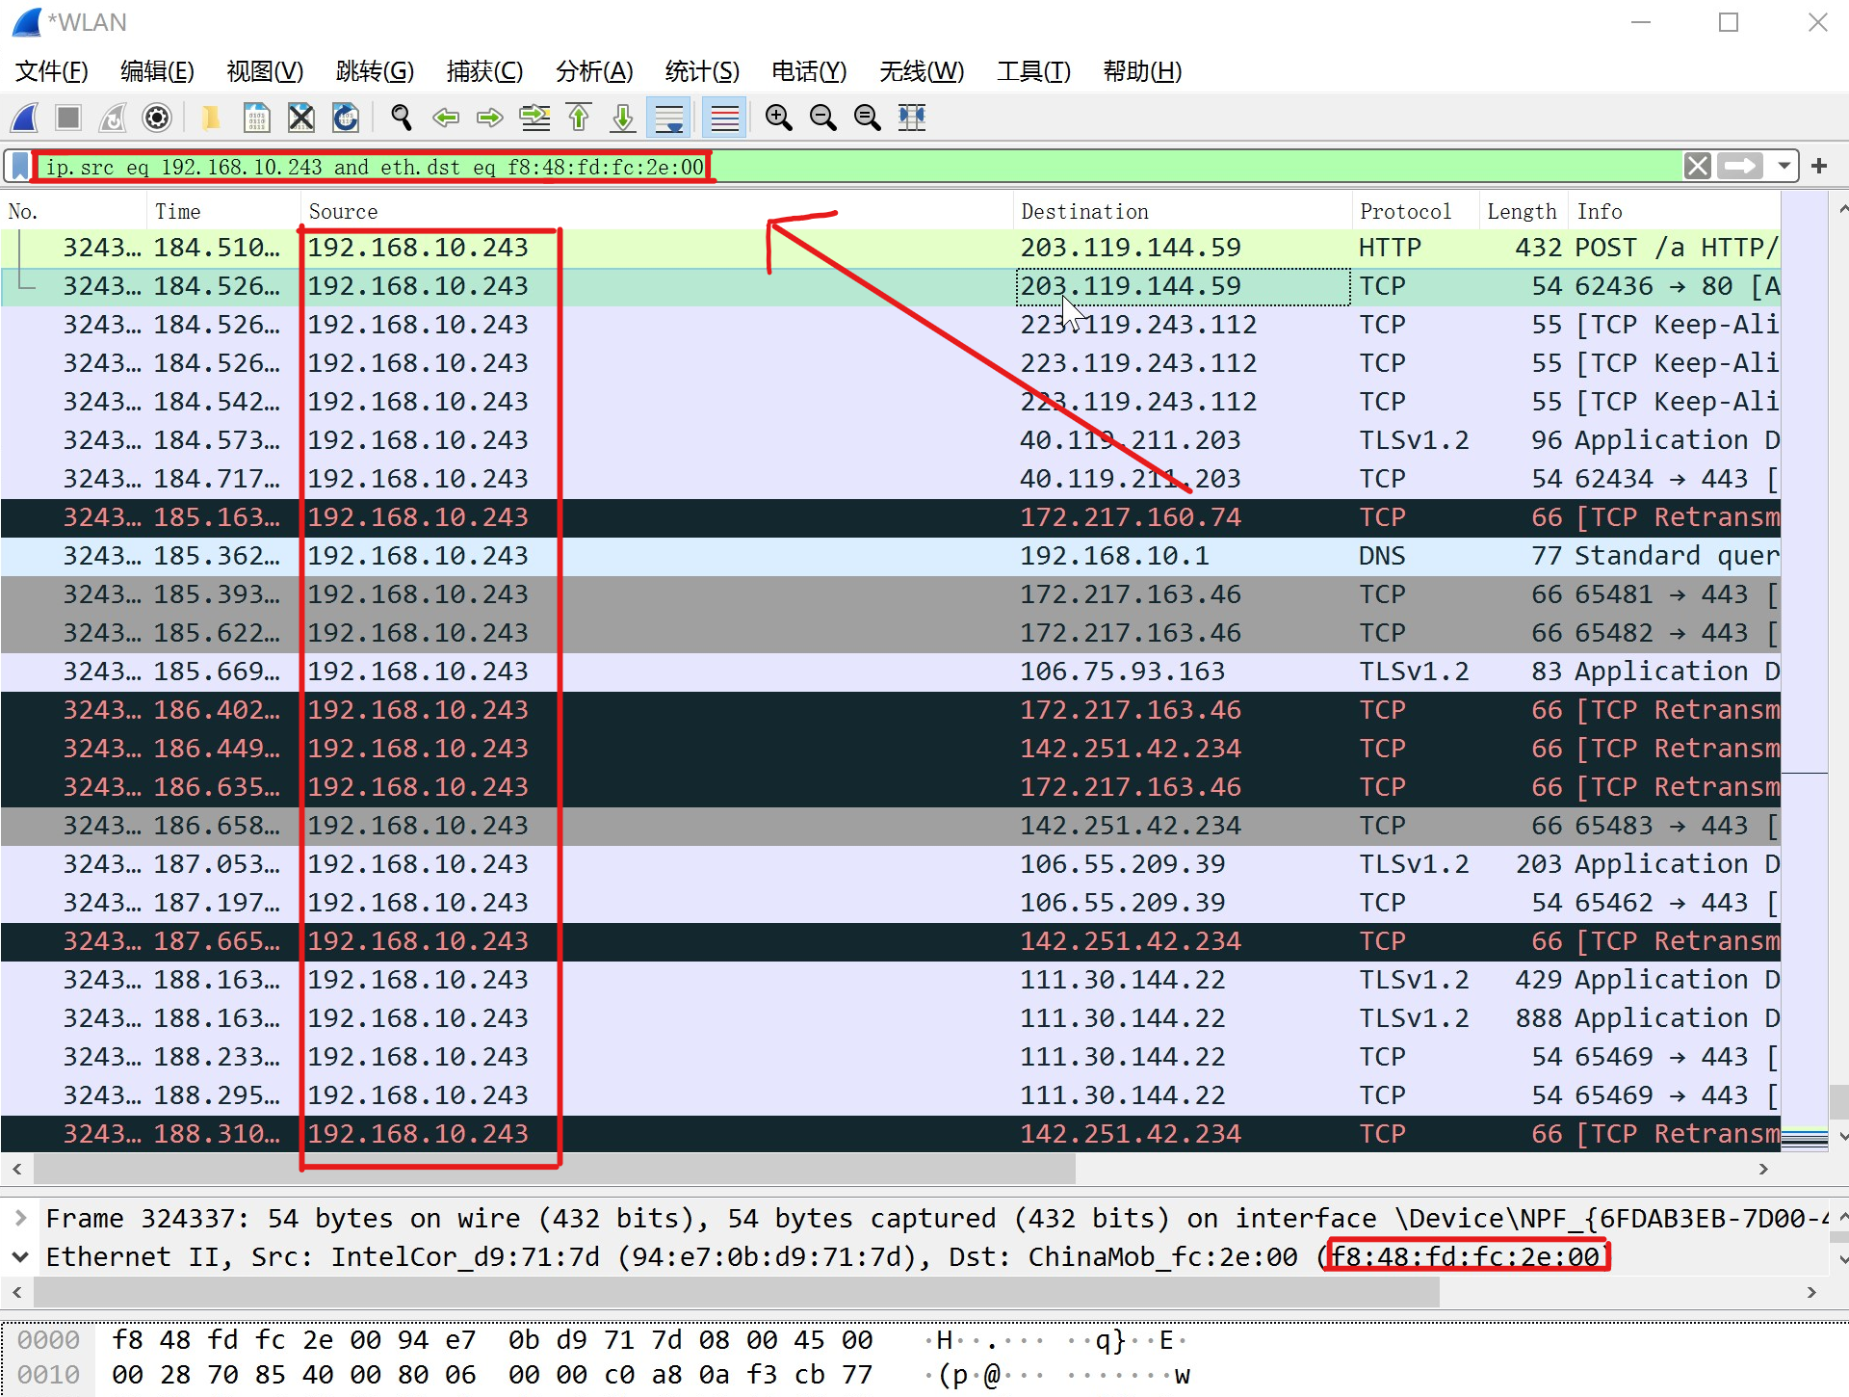Sort by the Info column header

pyautogui.click(x=1675, y=211)
